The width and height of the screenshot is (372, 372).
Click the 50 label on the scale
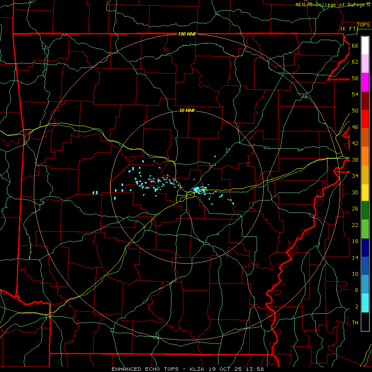pos(355,110)
